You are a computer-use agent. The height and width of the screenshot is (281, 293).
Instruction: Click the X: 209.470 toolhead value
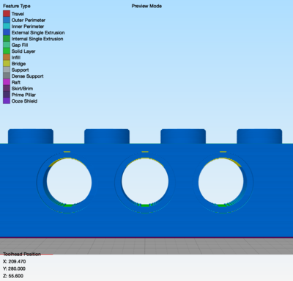point(15,261)
